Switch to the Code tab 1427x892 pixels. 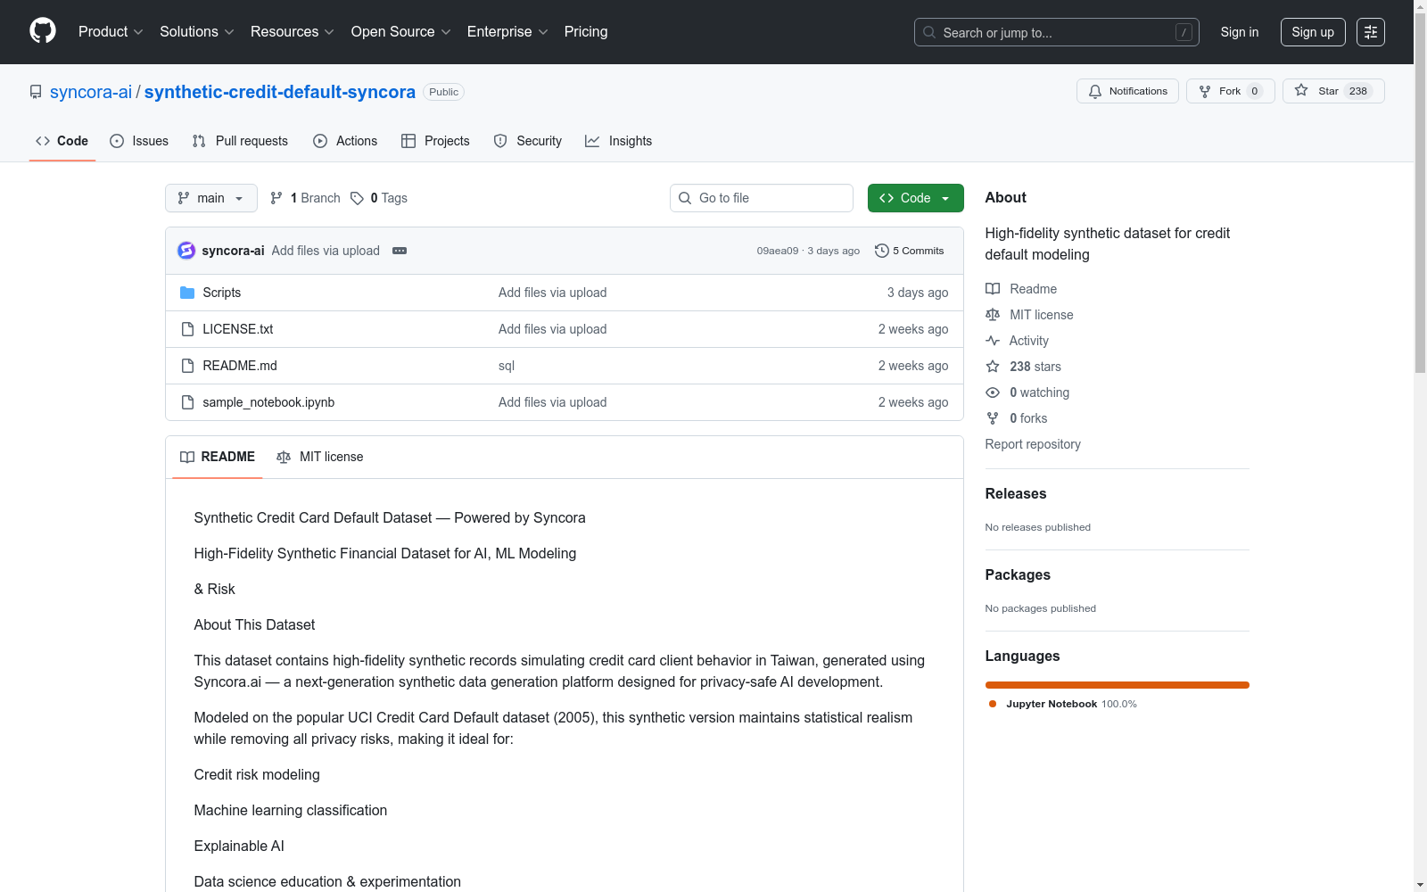click(x=62, y=141)
